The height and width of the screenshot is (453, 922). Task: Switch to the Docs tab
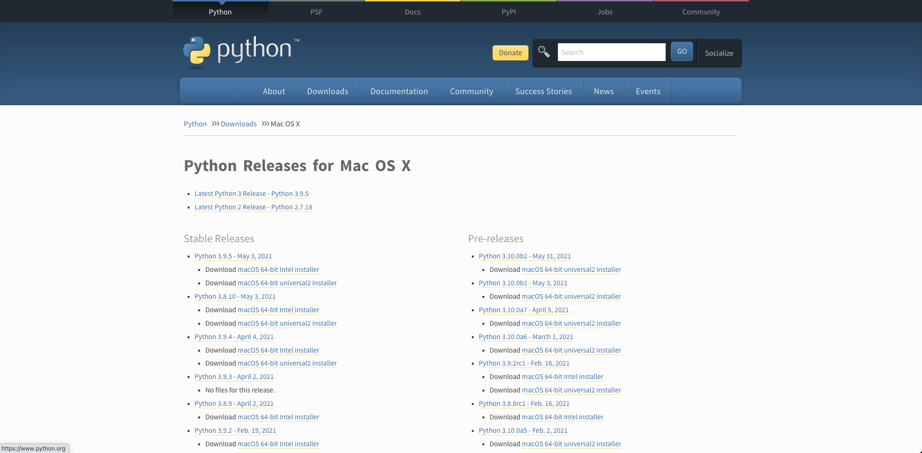412,12
